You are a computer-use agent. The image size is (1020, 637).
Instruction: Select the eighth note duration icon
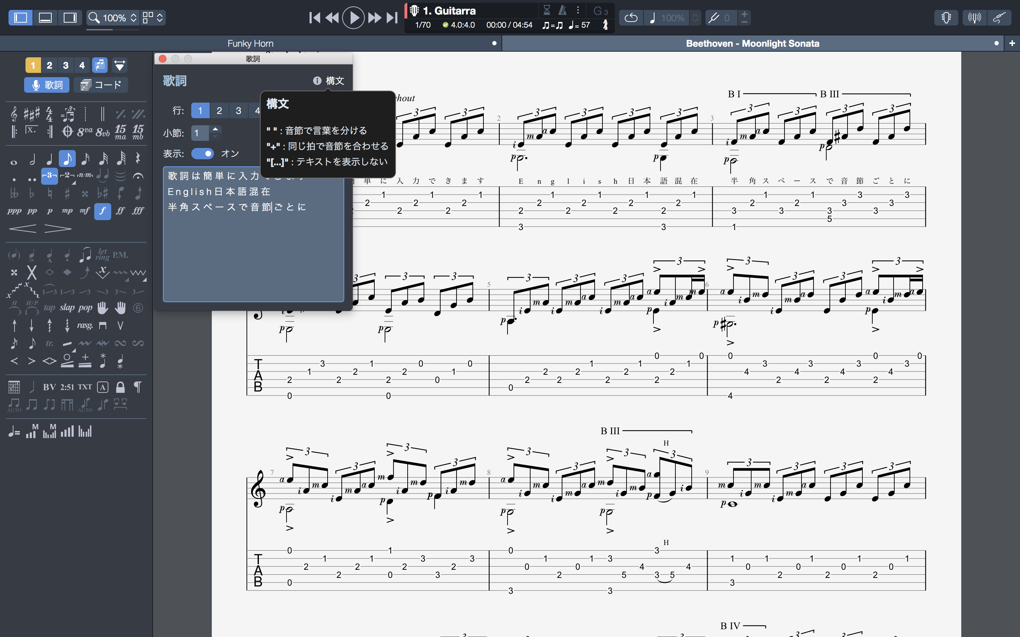(67, 159)
